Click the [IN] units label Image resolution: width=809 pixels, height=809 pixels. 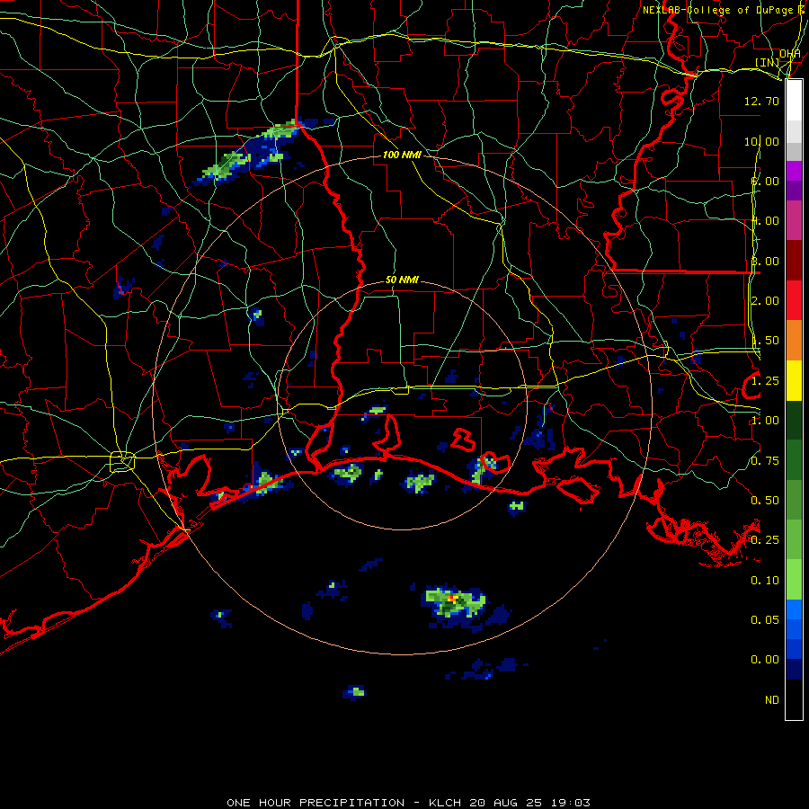pos(768,62)
